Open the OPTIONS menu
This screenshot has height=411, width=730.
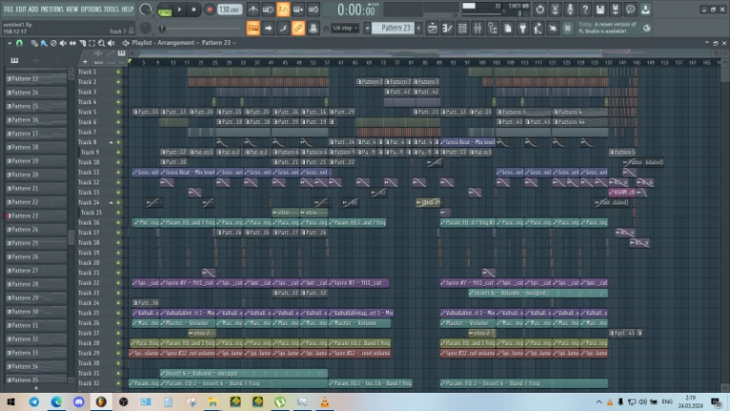click(91, 10)
